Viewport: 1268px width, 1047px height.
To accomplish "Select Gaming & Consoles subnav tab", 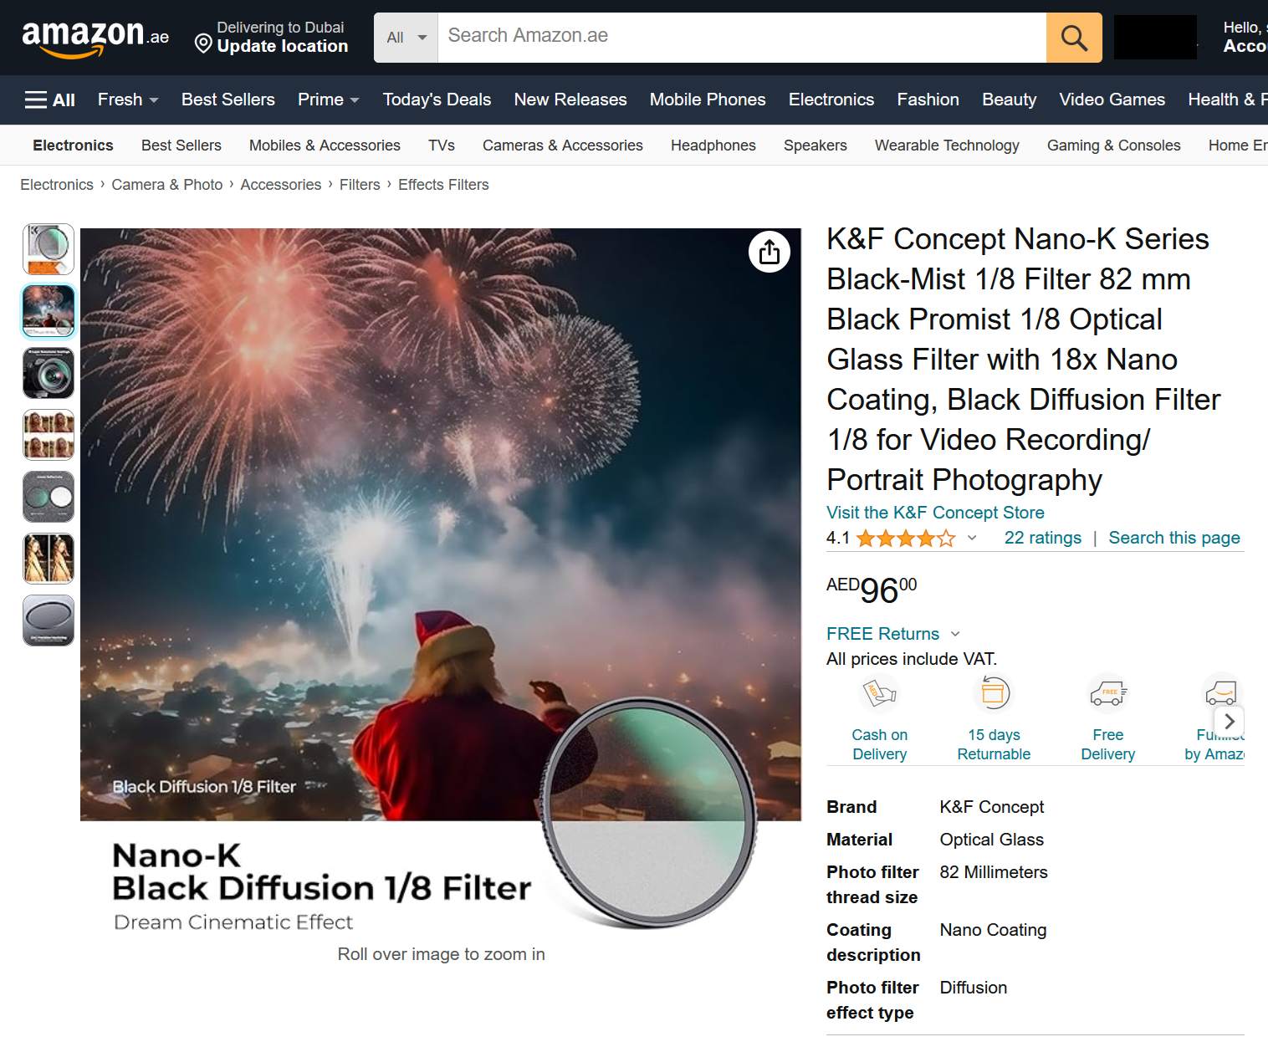I will pos(1114,146).
